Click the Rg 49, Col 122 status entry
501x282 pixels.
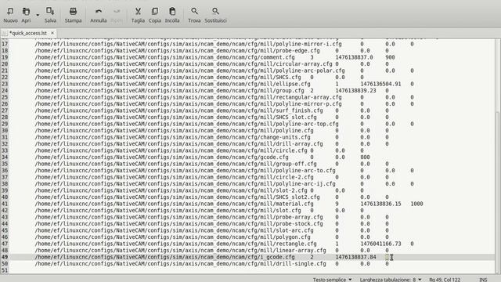[x=445, y=280]
